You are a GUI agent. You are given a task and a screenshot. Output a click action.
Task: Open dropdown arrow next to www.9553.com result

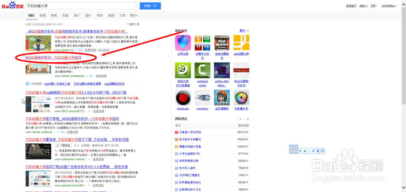[90, 111]
